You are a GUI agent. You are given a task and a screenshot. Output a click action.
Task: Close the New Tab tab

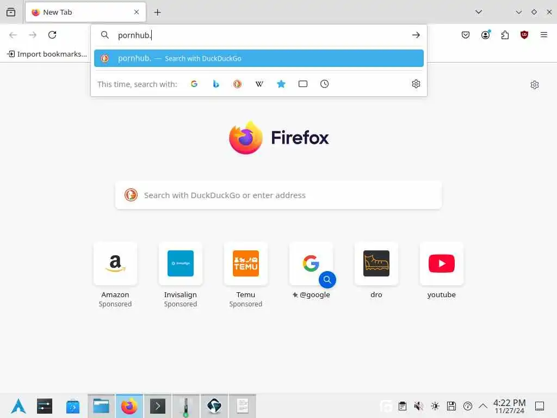point(137,12)
